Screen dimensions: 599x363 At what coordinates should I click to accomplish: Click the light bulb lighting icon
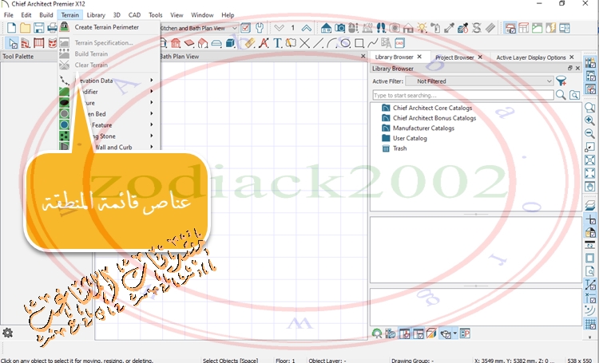(x=422, y=28)
